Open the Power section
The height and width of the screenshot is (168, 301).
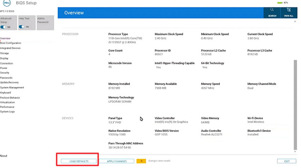4,68
